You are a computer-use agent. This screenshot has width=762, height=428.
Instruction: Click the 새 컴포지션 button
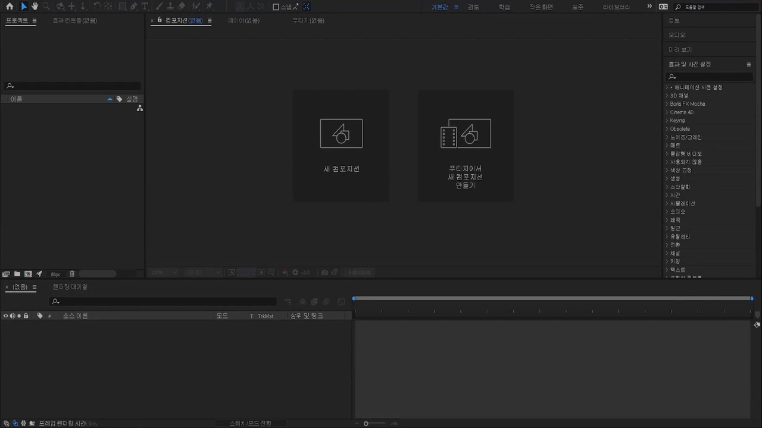coord(341,146)
